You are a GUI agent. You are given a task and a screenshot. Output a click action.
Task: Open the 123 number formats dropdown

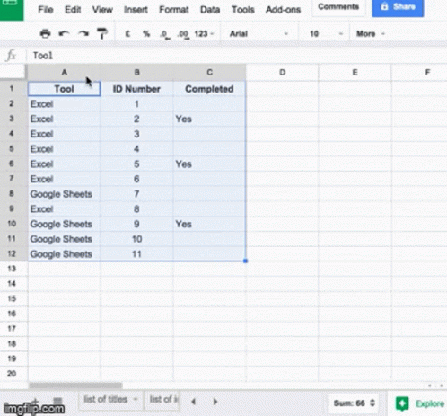204,34
